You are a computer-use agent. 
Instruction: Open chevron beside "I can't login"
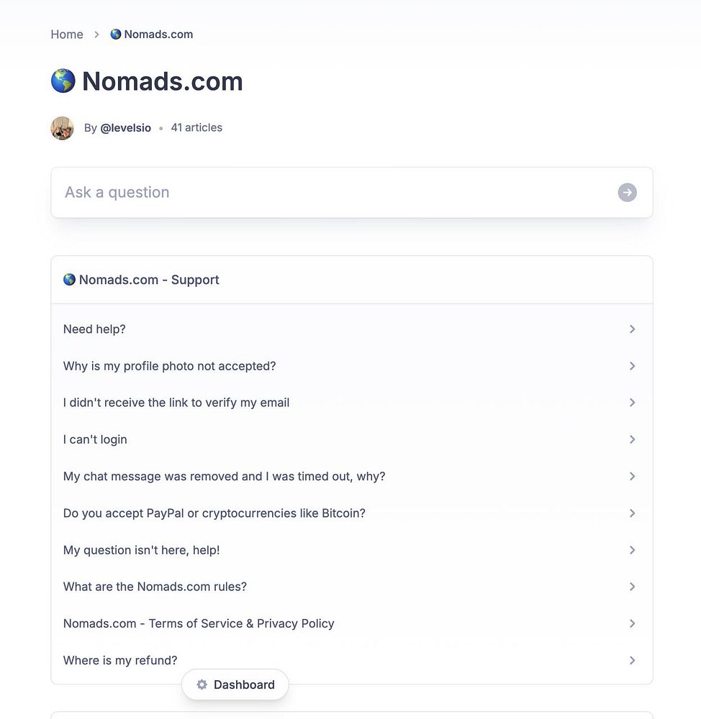point(632,439)
